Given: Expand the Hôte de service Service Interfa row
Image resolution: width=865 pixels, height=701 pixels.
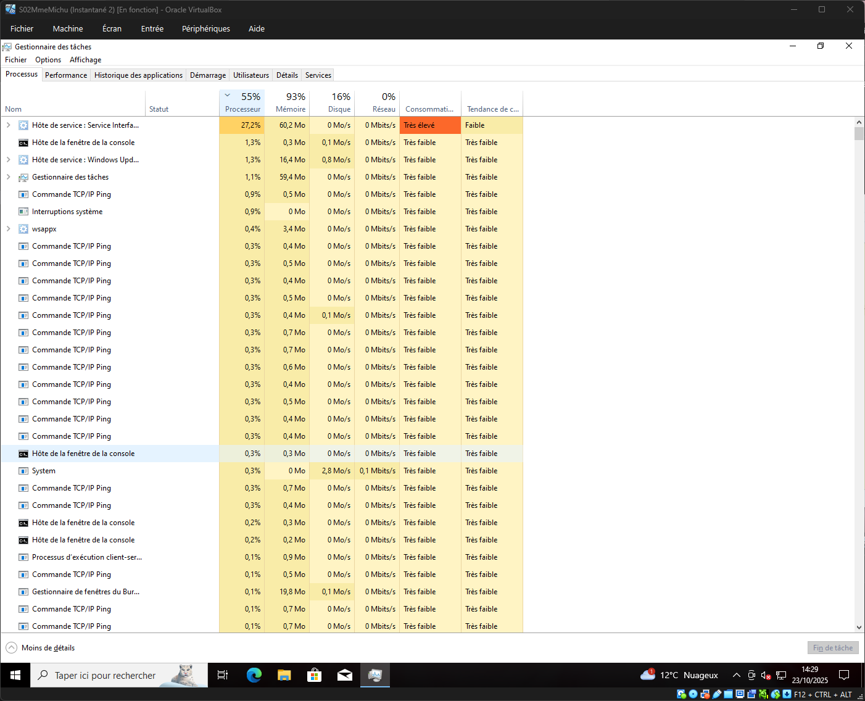Looking at the screenshot, I should [x=9, y=125].
